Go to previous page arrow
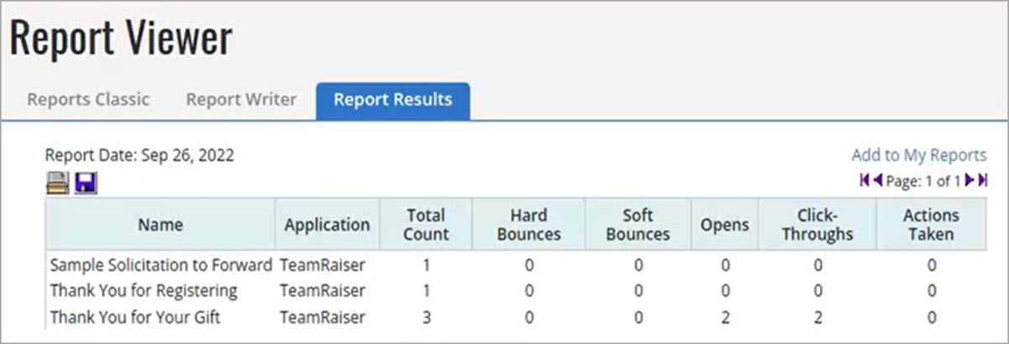Image resolution: width=1009 pixels, height=344 pixels. [x=877, y=180]
